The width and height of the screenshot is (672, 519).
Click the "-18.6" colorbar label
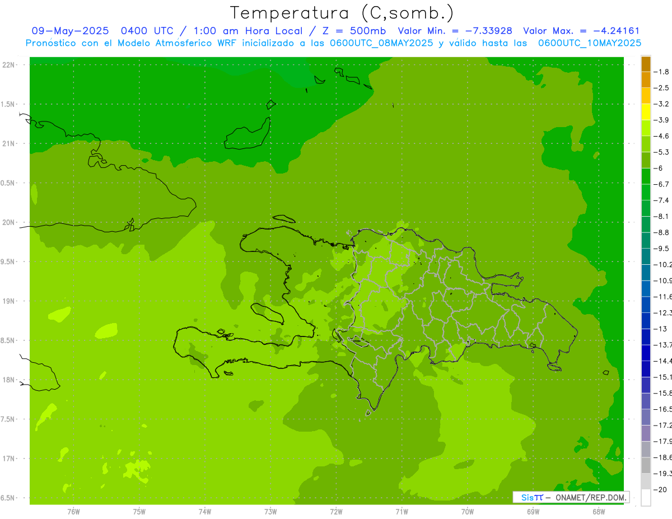662,457
